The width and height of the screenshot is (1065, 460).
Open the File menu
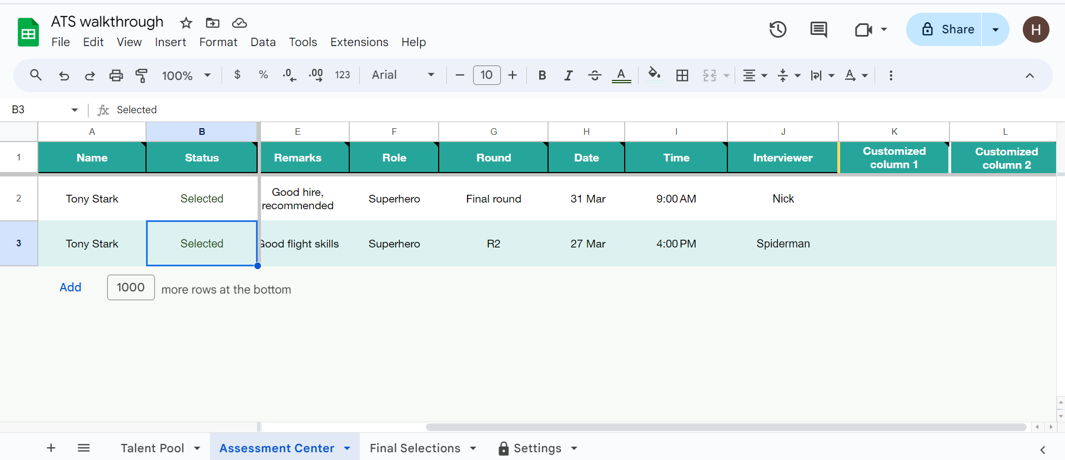click(61, 42)
